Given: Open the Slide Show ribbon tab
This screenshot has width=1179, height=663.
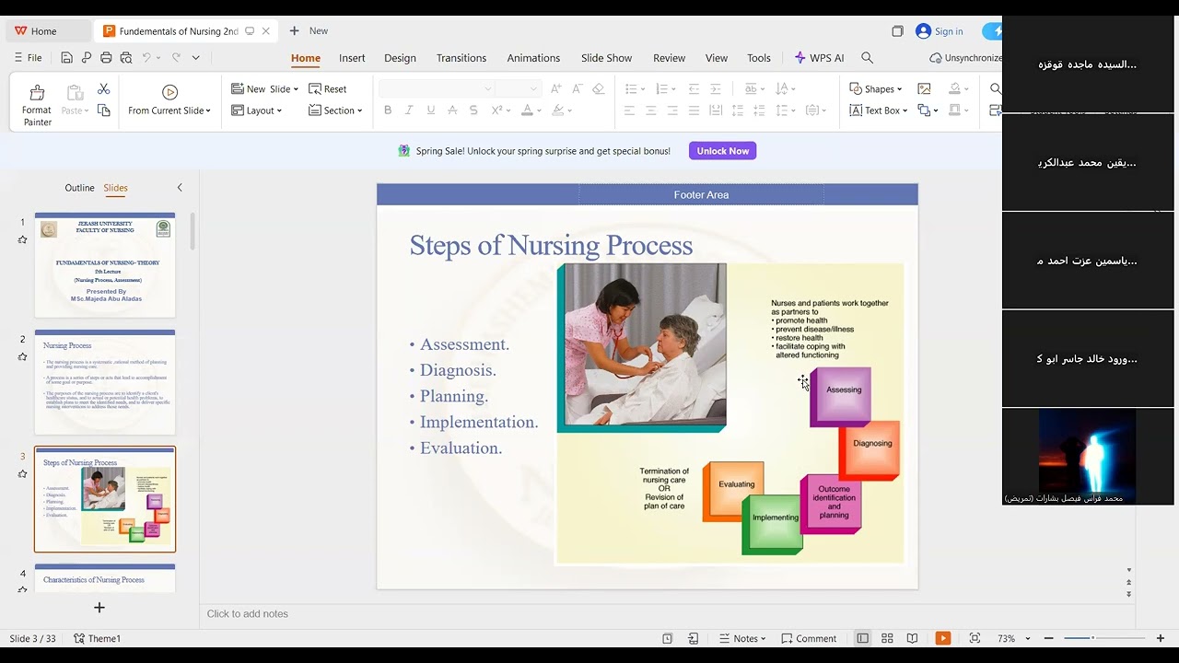Looking at the screenshot, I should click(x=606, y=58).
